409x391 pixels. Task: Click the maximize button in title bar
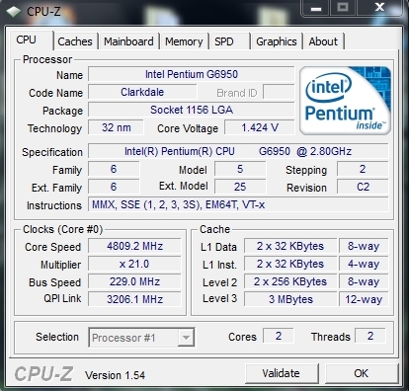point(344,8)
